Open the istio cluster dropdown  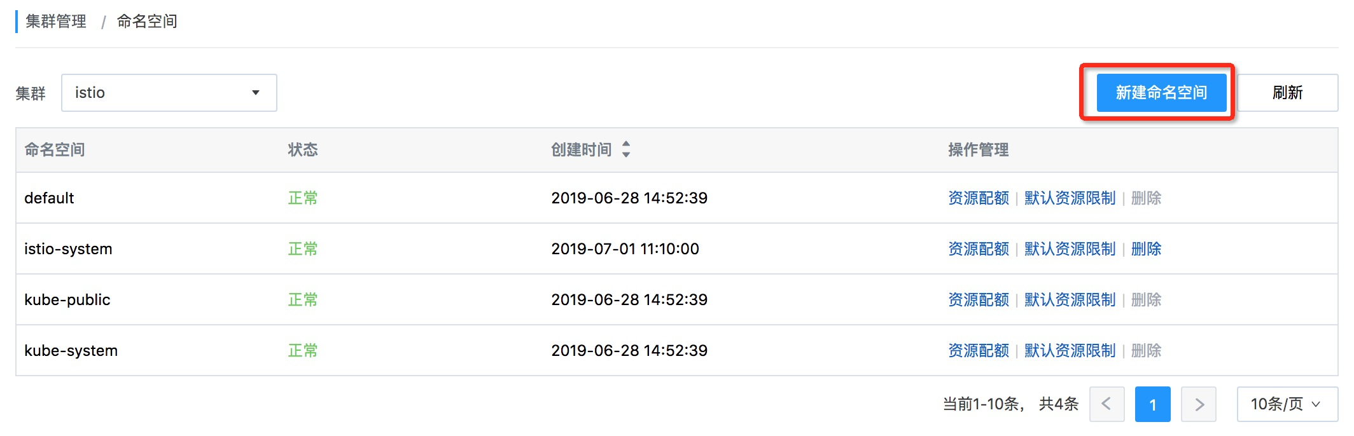pos(169,93)
